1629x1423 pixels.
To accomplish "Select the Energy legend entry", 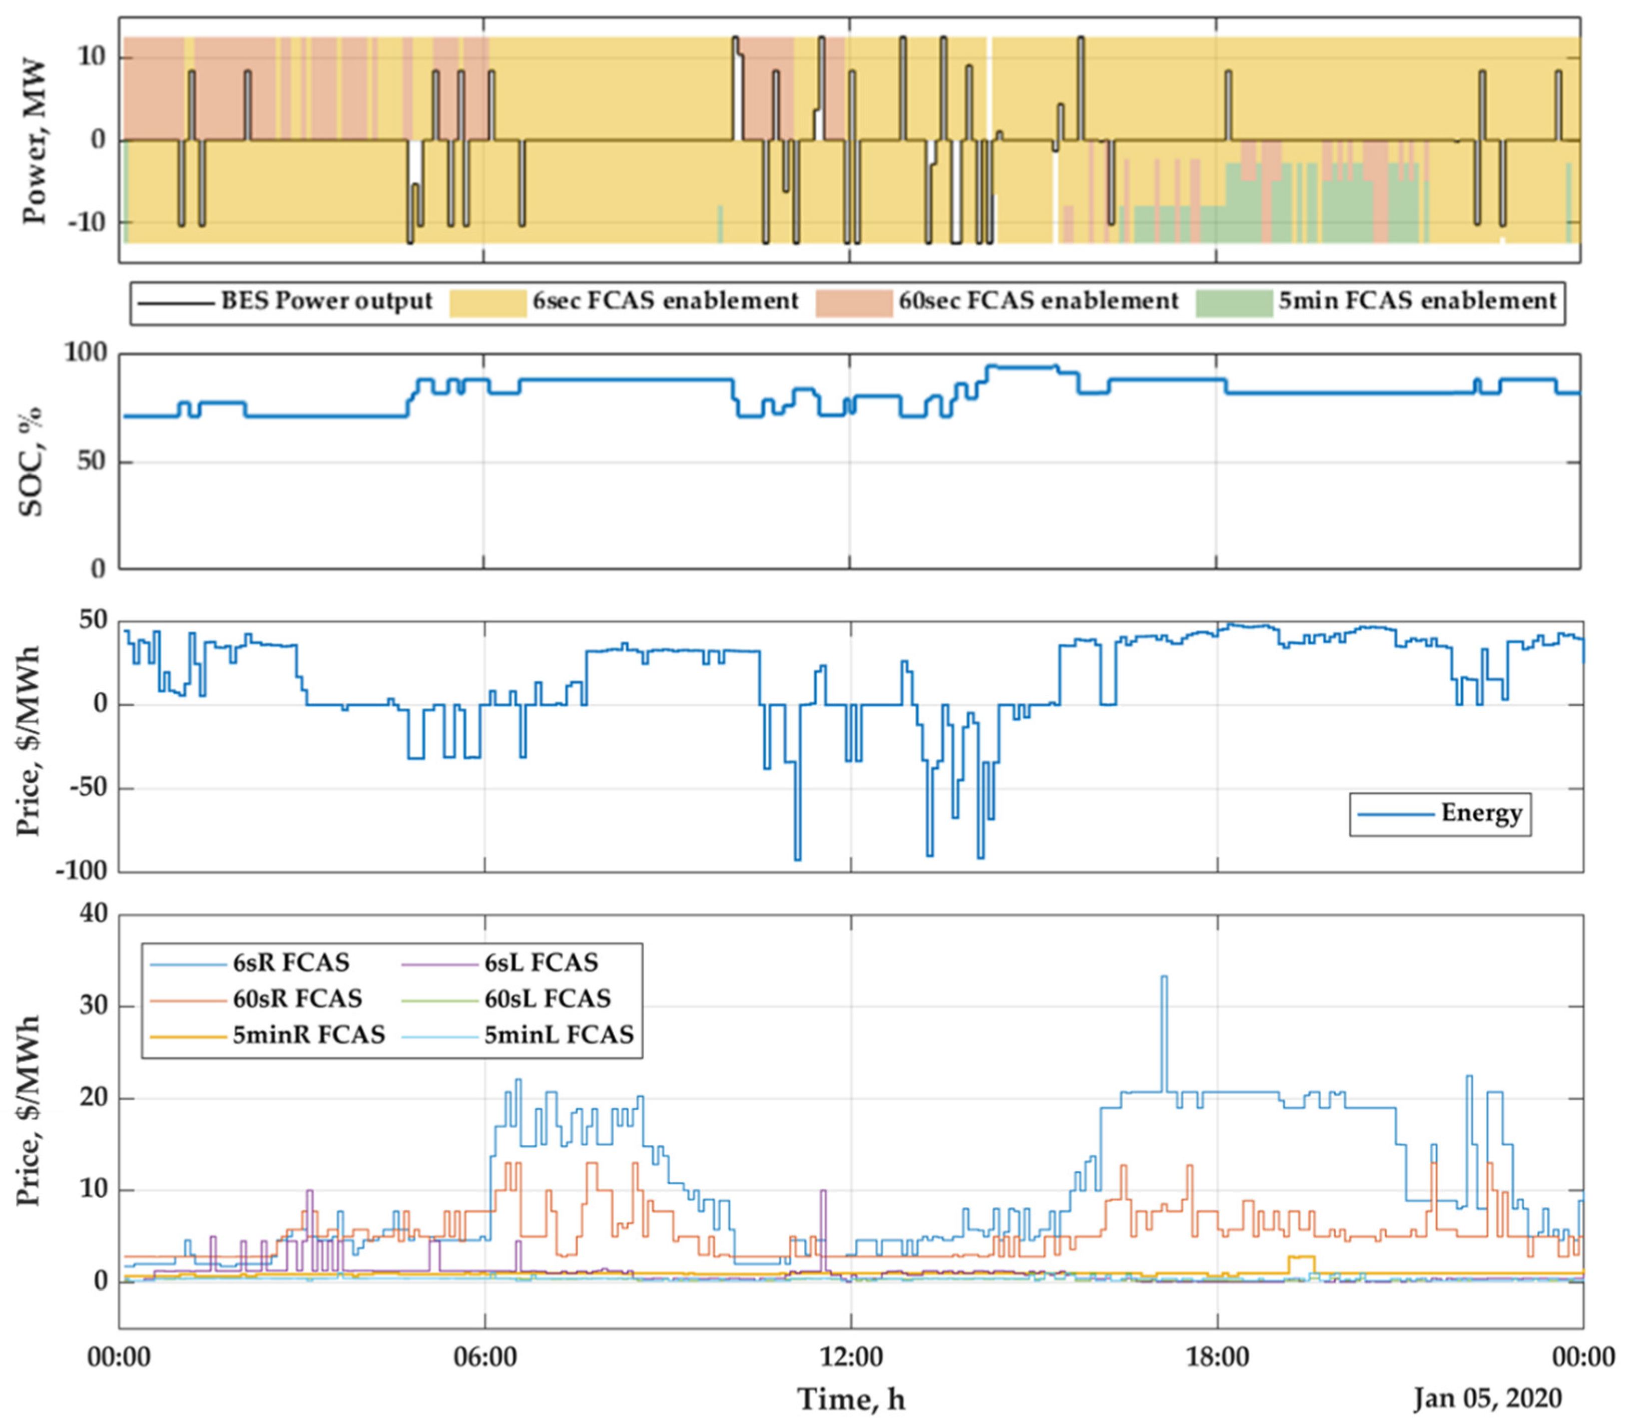I will [x=1481, y=814].
